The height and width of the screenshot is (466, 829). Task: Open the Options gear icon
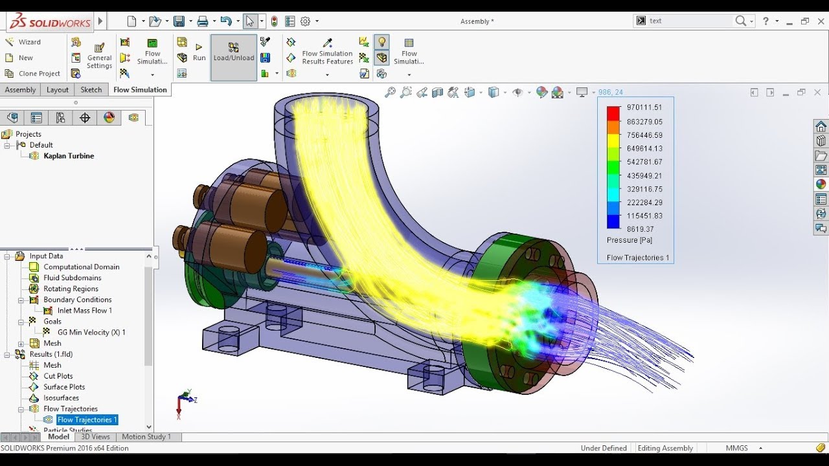click(x=305, y=21)
